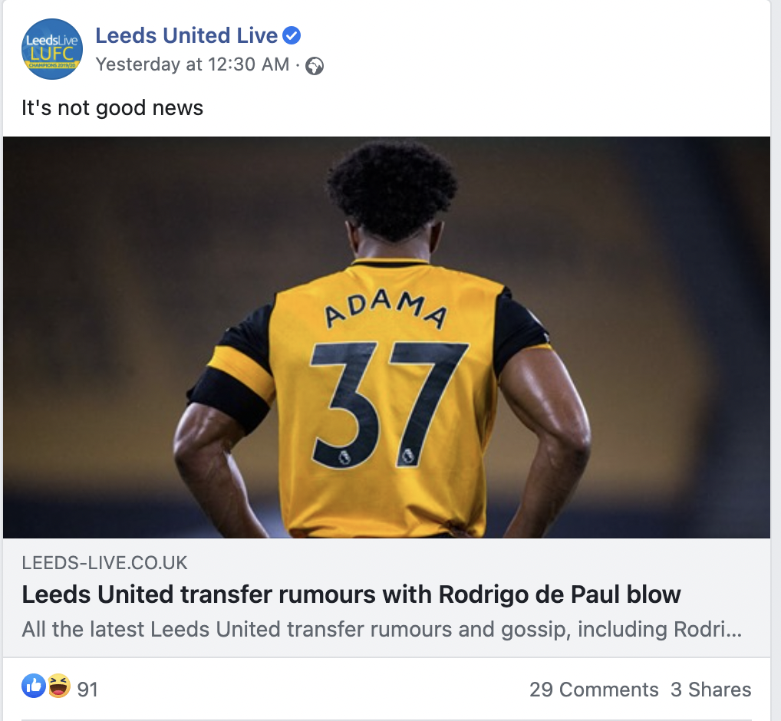Image resolution: width=781 pixels, height=721 pixels.
Task: Open the Rodrigo de Paul blow headline
Action: [x=351, y=594]
